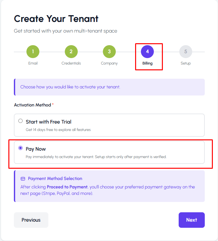Click the Setup step label

pyautogui.click(x=185, y=63)
